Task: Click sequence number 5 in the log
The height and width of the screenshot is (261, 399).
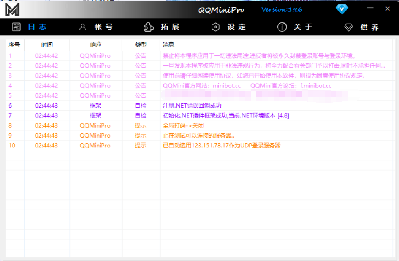Action: click(x=10, y=96)
